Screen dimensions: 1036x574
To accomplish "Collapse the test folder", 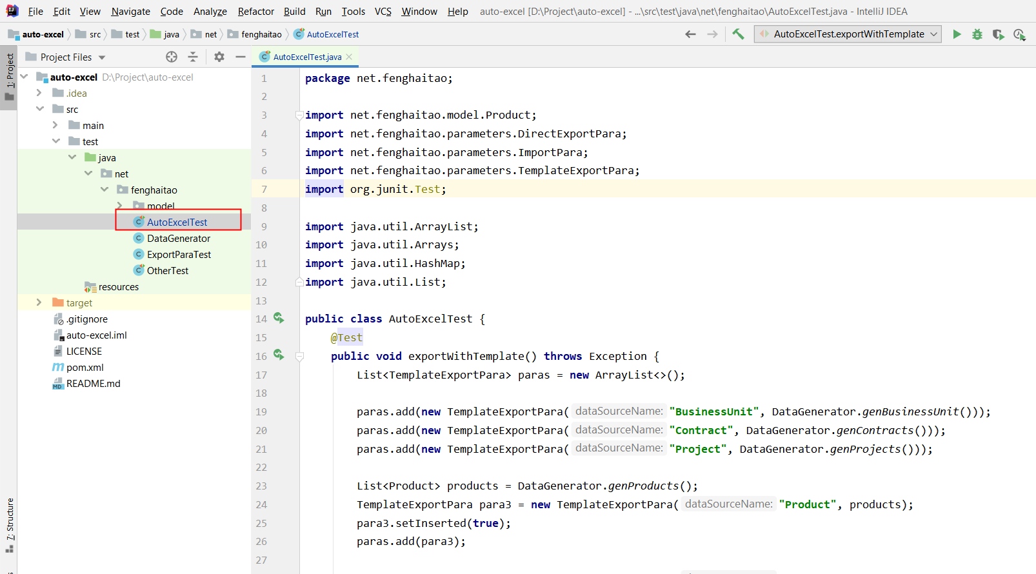I will 56,141.
